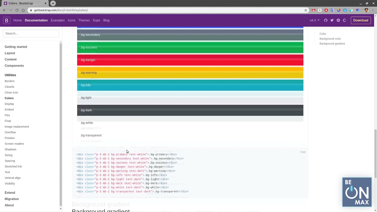Bookmark this page with the star icon

tap(306, 10)
